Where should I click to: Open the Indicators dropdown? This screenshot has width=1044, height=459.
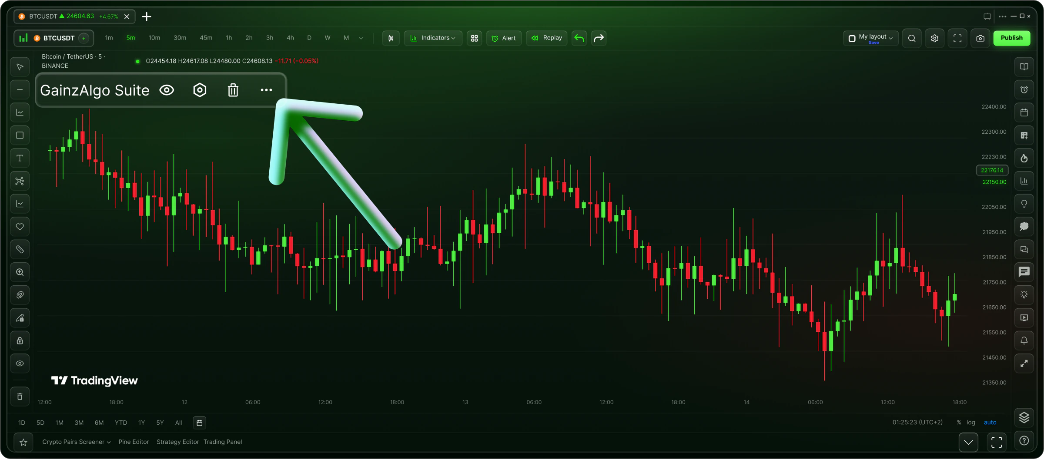pos(433,38)
